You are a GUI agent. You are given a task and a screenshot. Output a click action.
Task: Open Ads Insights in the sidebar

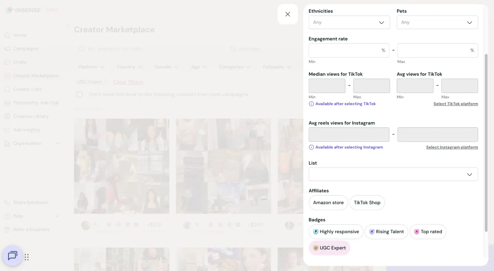point(26,130)
